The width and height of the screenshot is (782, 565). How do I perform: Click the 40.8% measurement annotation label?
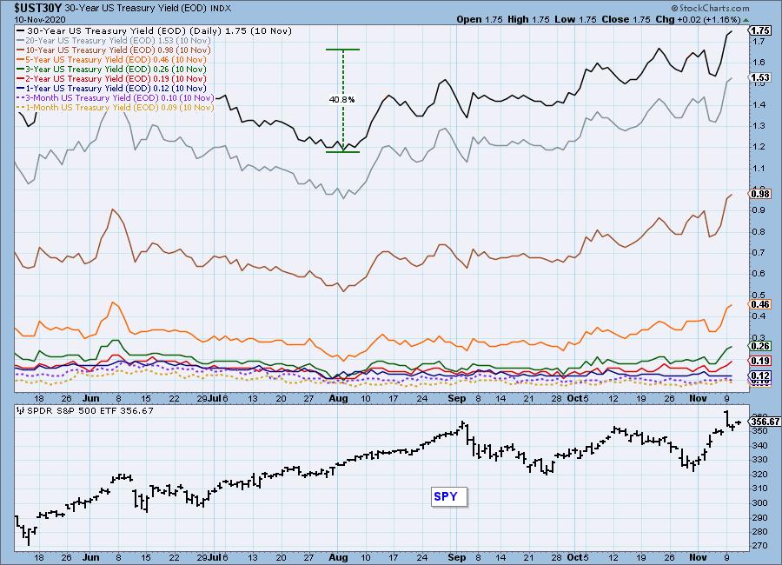[341, 100]
